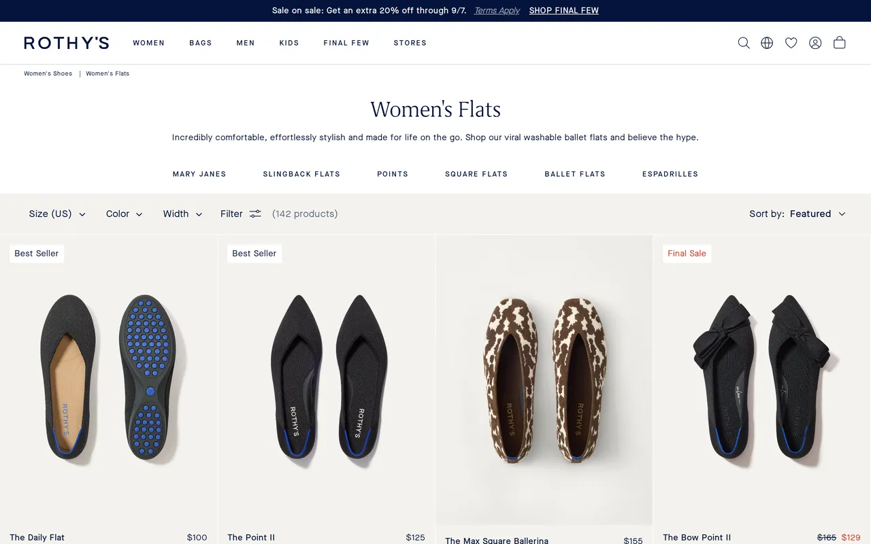Image resolution: width=871 pixels, height=544 pixels.
Task: Click The Daily Flat product name
Action: pos(37,537)
